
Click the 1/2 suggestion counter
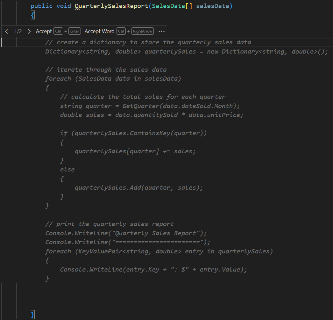tap(18, 31)
